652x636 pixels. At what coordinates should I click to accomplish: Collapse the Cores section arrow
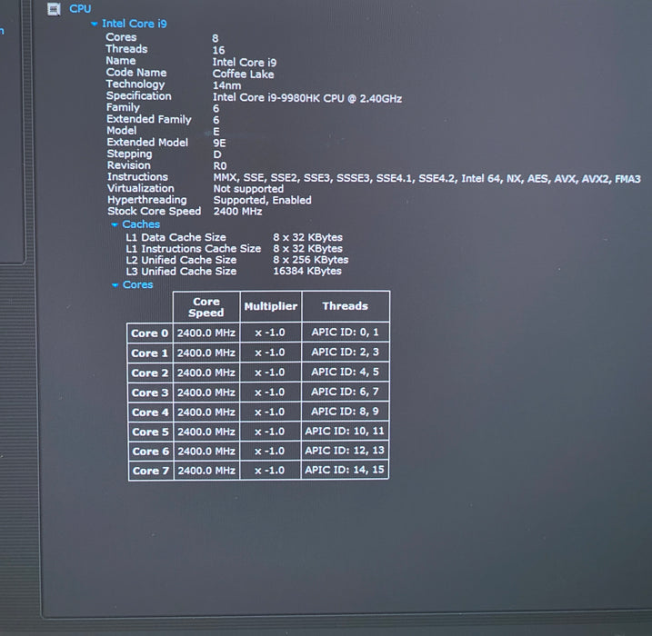click(x=115, y=285)
